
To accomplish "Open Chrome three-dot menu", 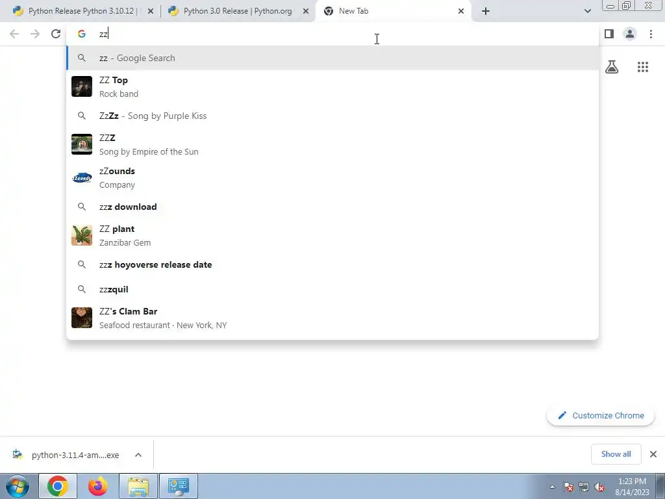I will (x=651, y=34).
